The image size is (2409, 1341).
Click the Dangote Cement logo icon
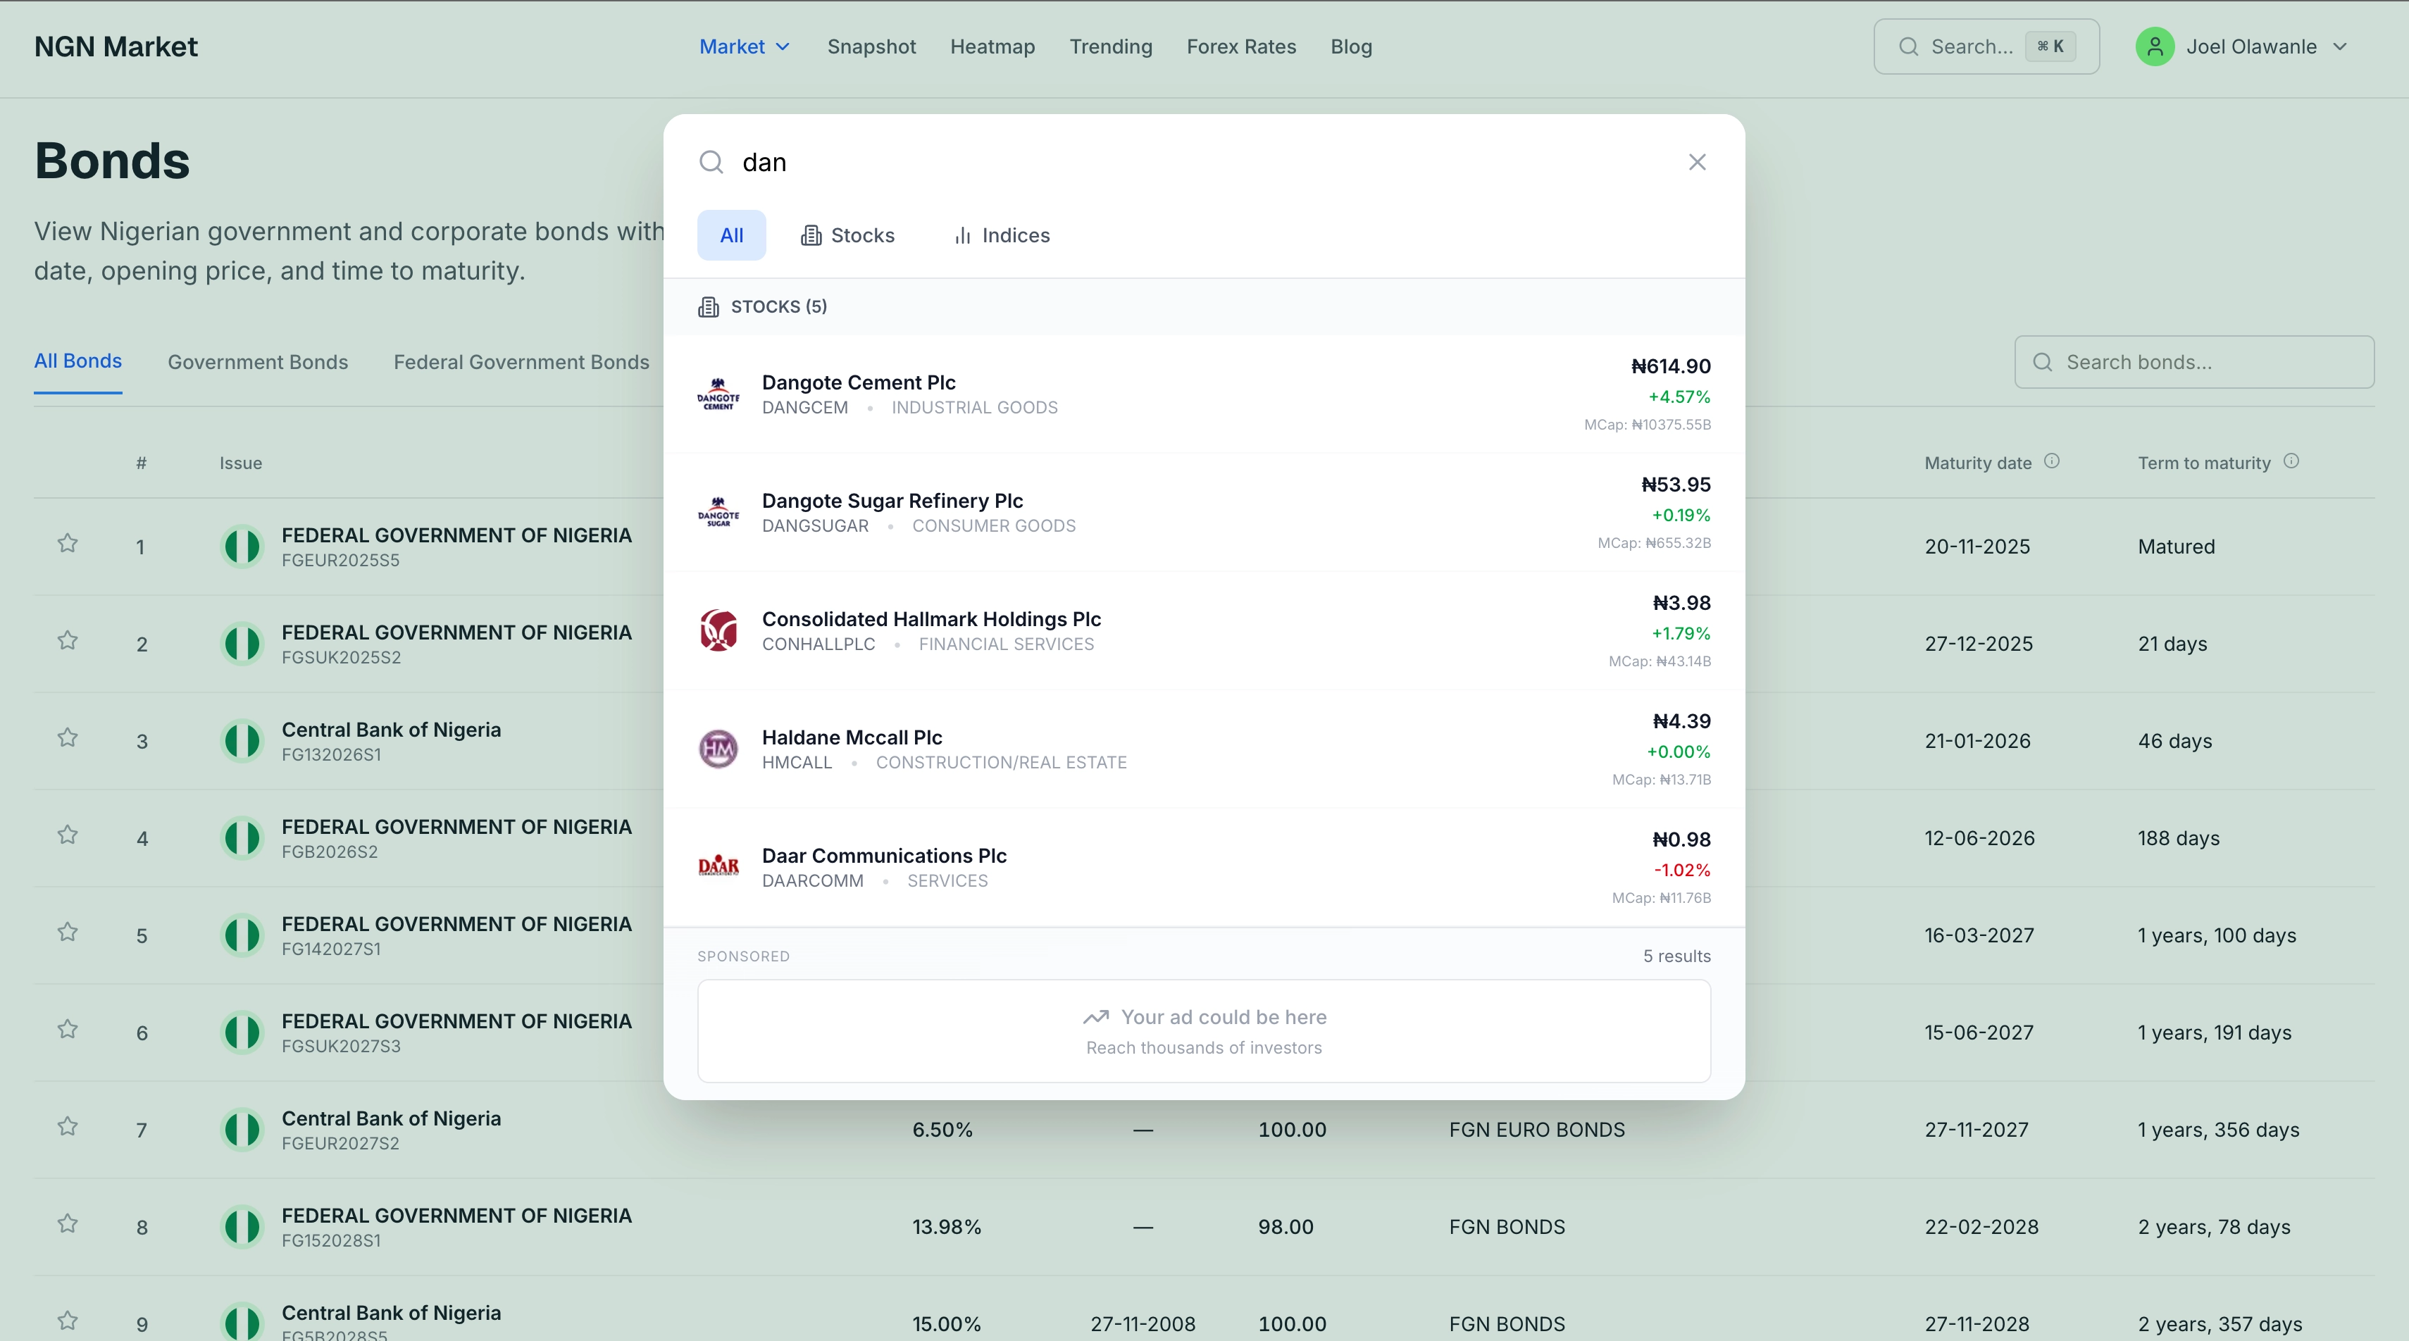click(718, 394)
